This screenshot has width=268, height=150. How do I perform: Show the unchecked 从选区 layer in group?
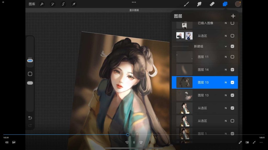coord(232,121)
